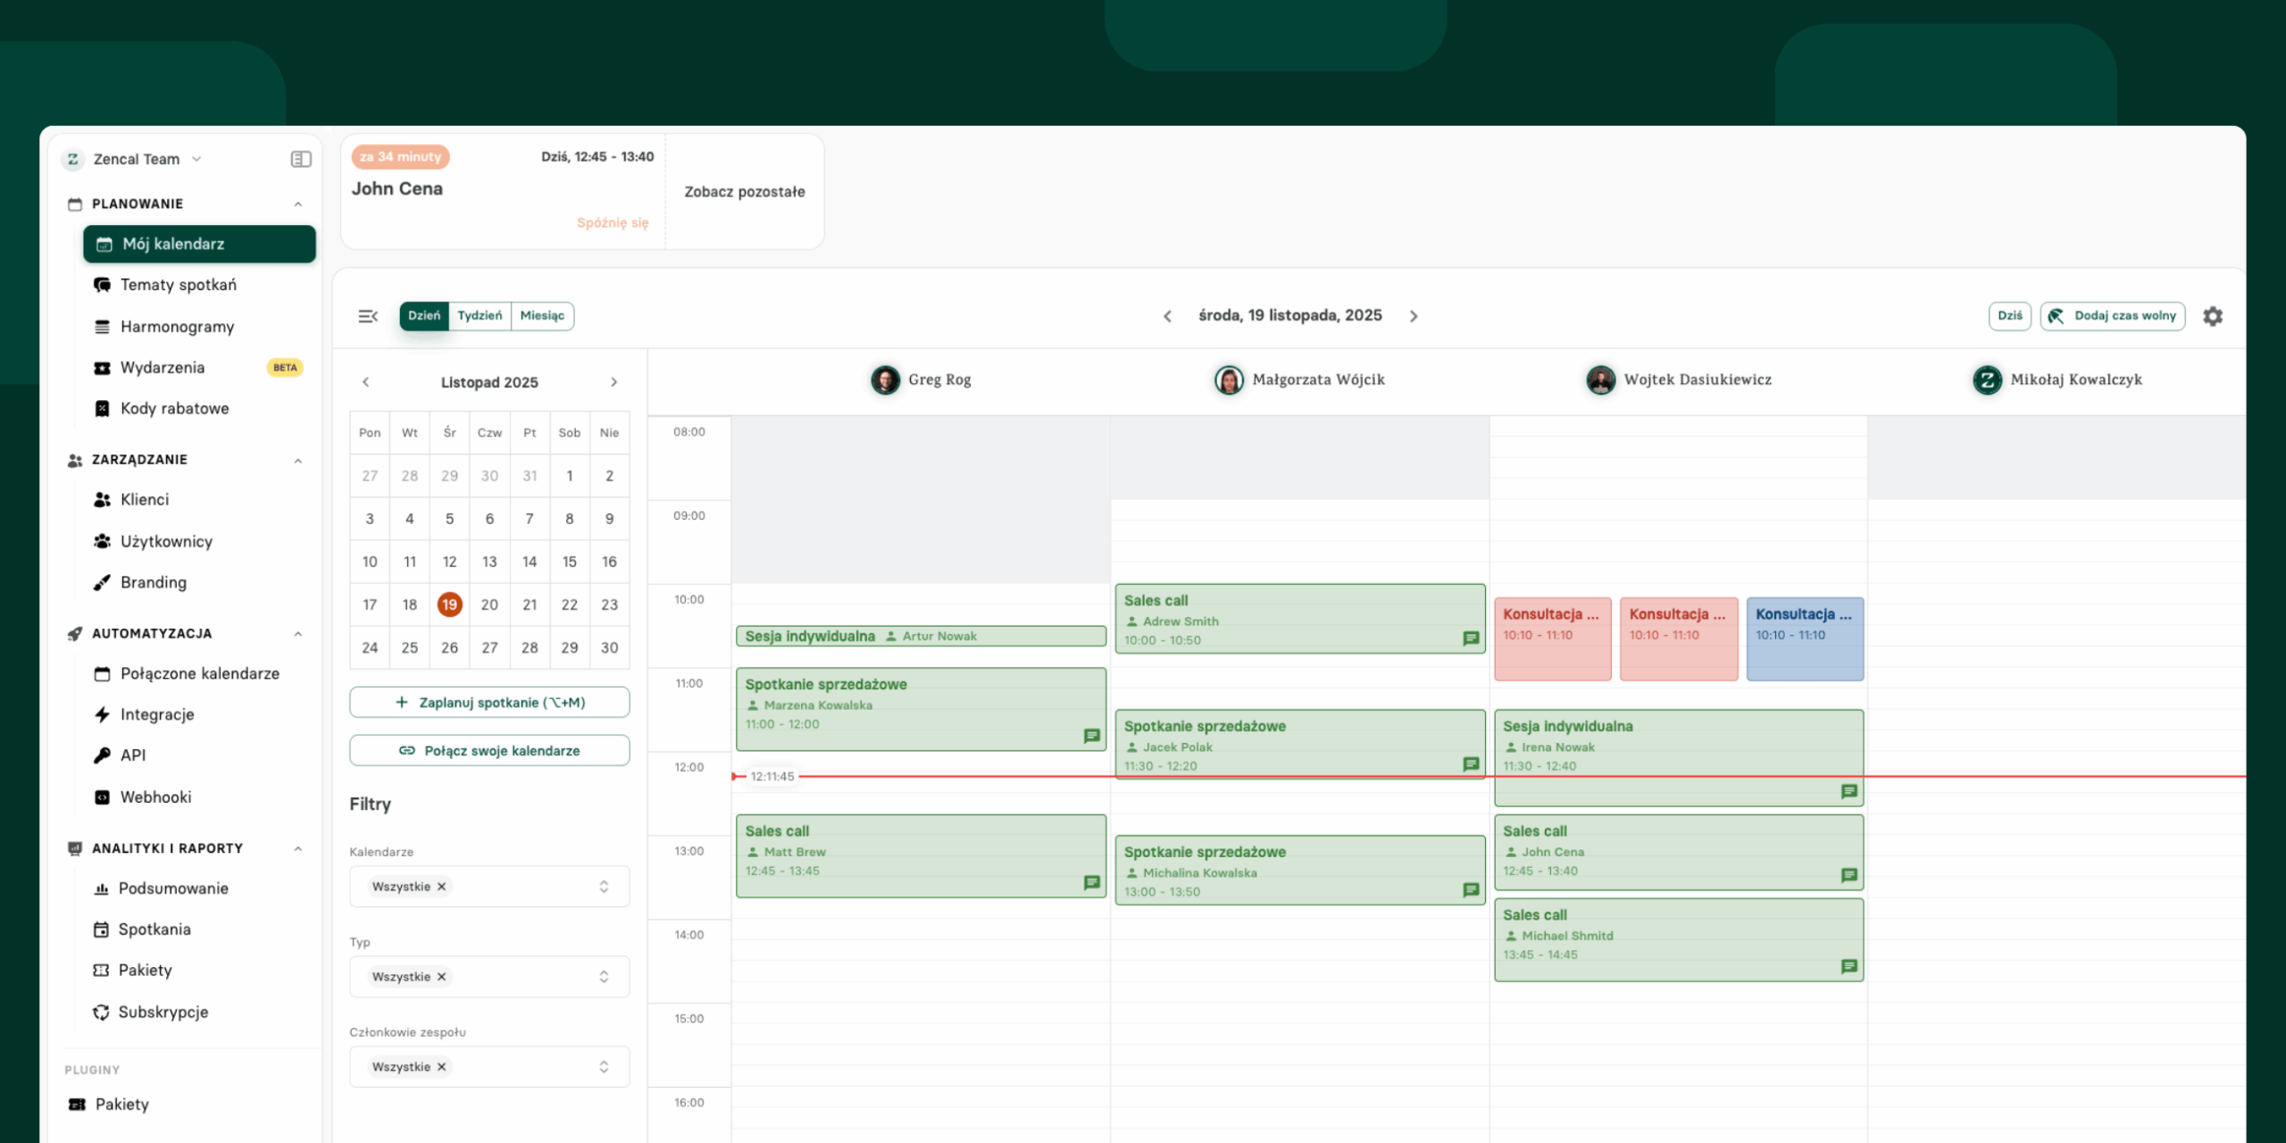Switch to Tydzień view
2286x1143 pixels.
480,316
